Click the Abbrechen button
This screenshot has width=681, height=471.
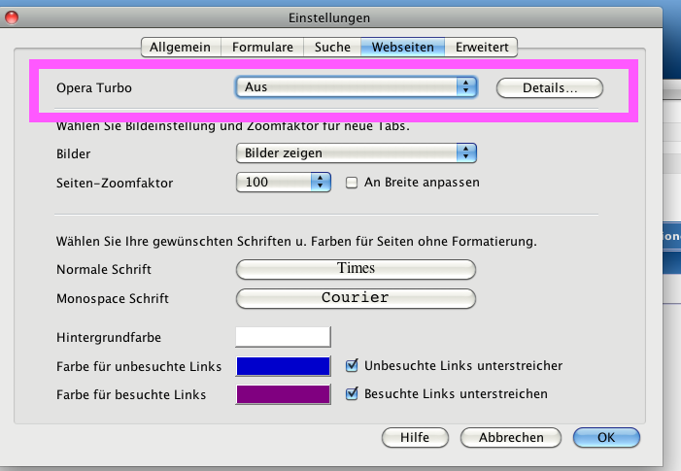511,438
